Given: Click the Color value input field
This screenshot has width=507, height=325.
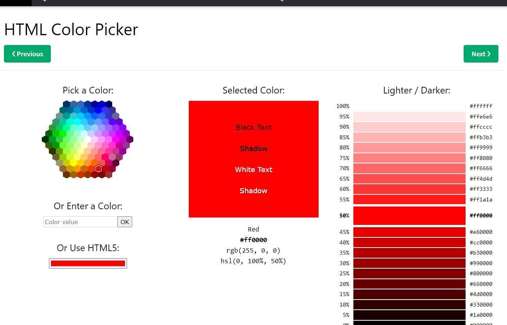Looking at the screenshot, I should coord(80,222).
